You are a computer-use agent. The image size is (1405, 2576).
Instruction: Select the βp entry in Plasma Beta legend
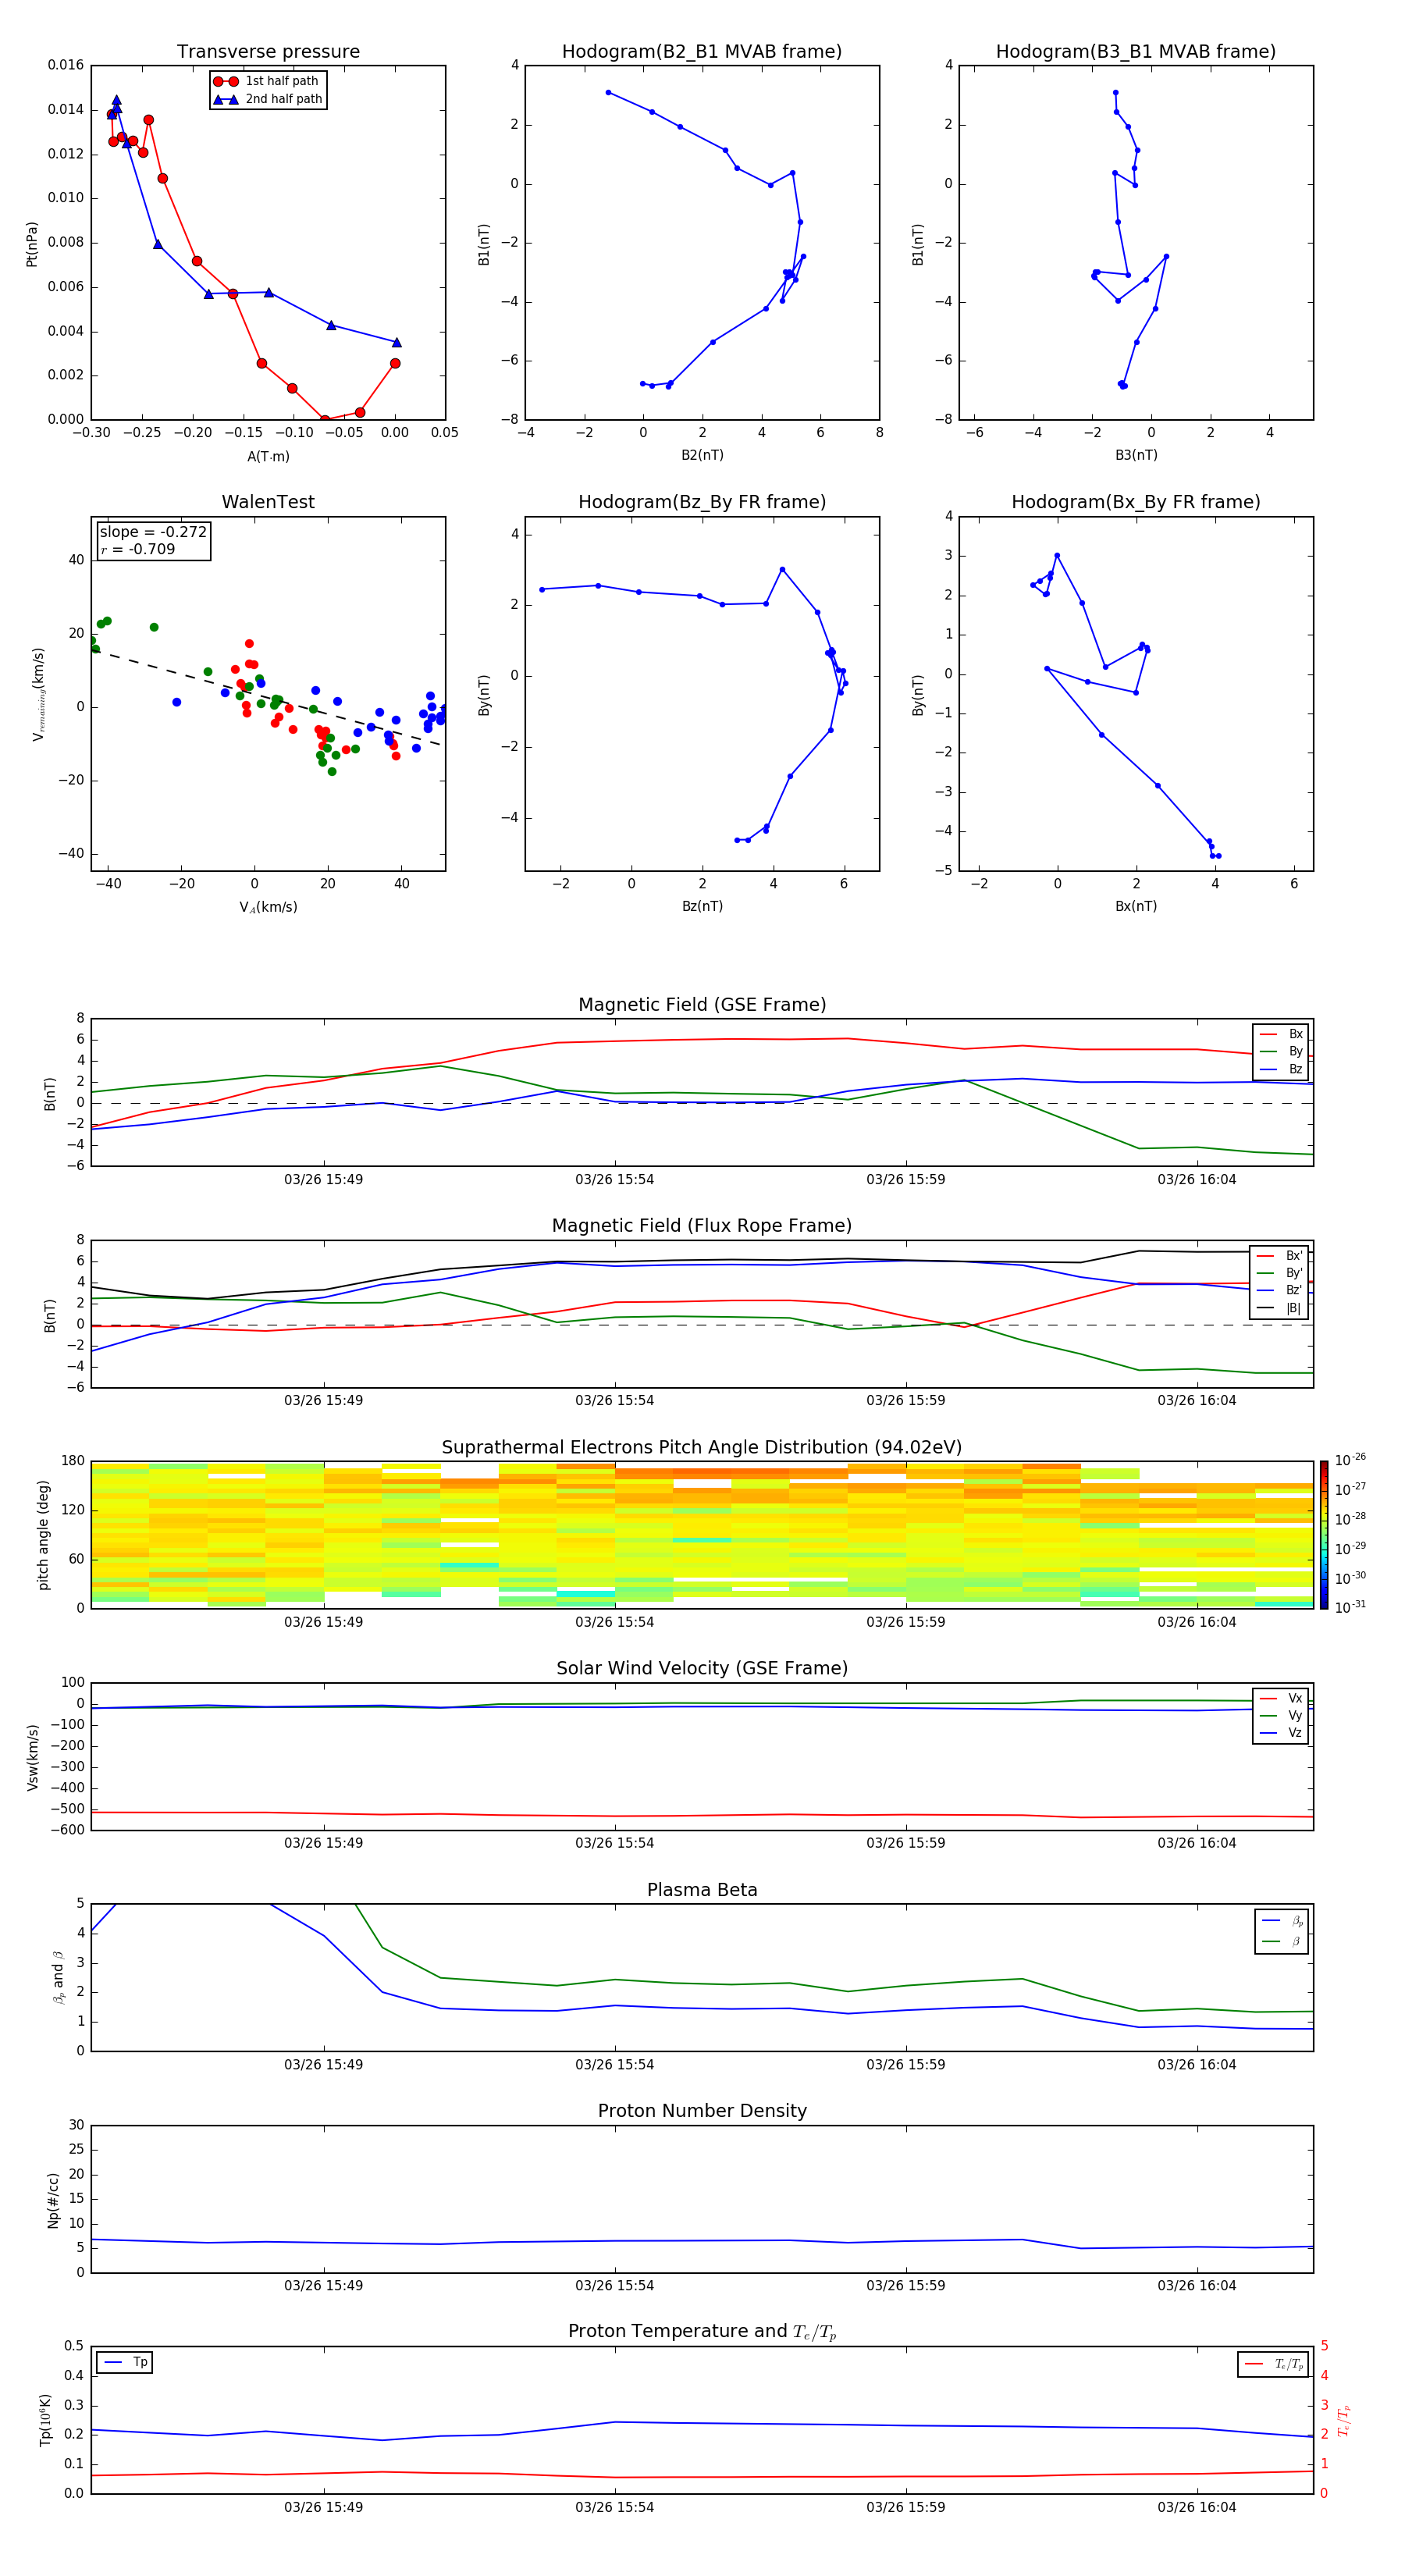click(x=1282, y=1921)
